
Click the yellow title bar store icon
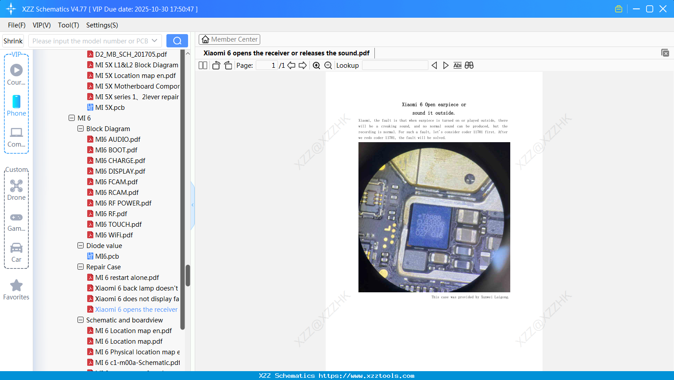pyautogui.click(x=619, y=9)
